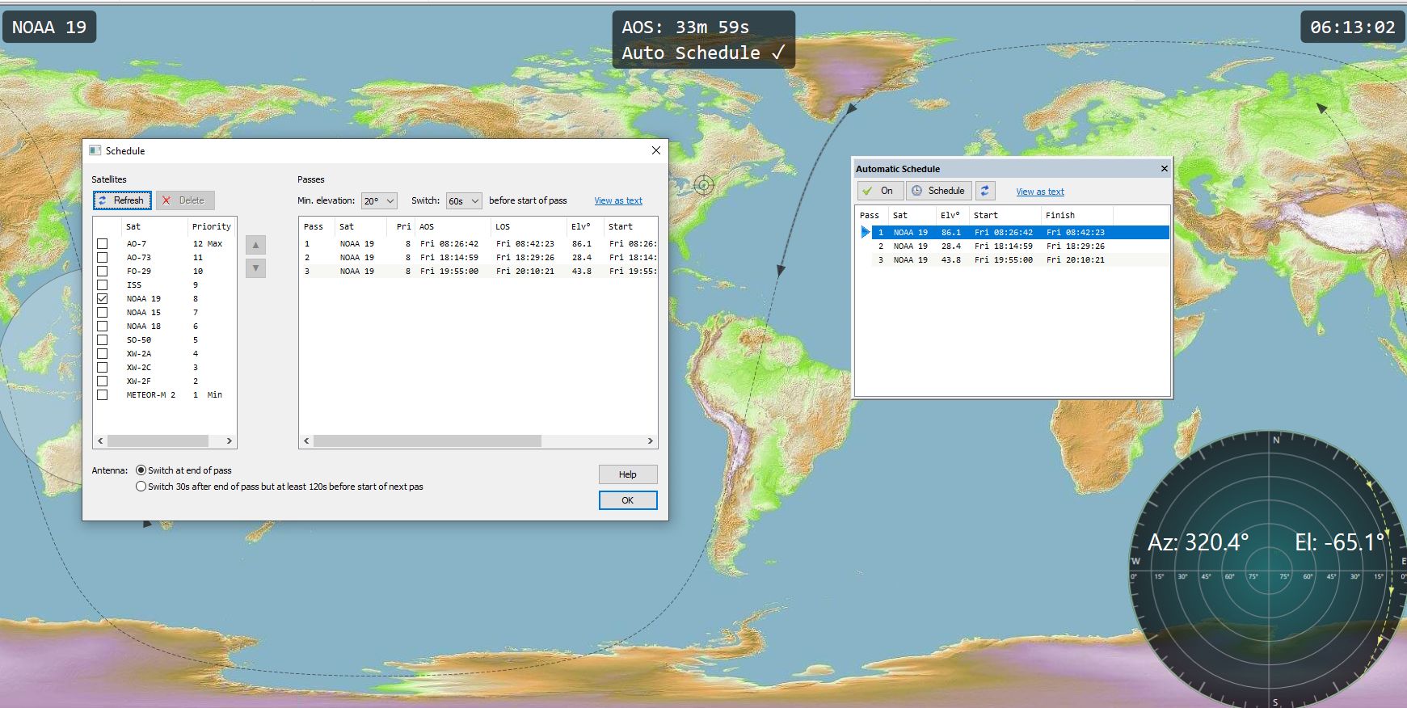Click OK in Schedule dialog
This screenshot has width=1407, height=708.
(x=627, y=500)
